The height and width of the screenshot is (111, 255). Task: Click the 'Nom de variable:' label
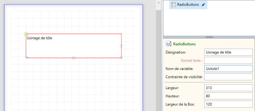pyautogui.click(x=179, y=69)
